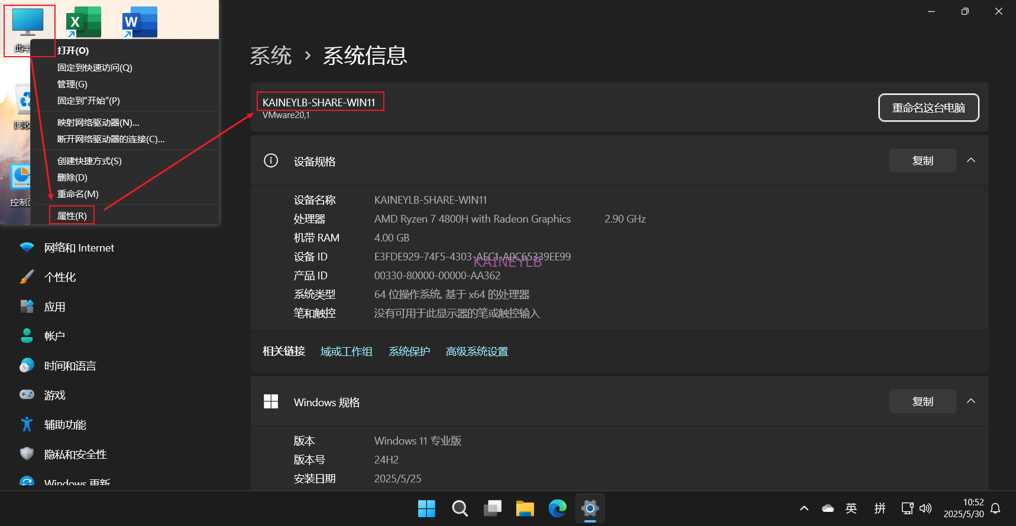Open OneDrive cloud tray icon

point(828,508)
